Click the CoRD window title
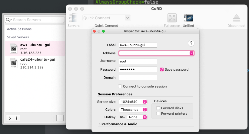This screenshot has width=249, height=134. pos(157,9)
